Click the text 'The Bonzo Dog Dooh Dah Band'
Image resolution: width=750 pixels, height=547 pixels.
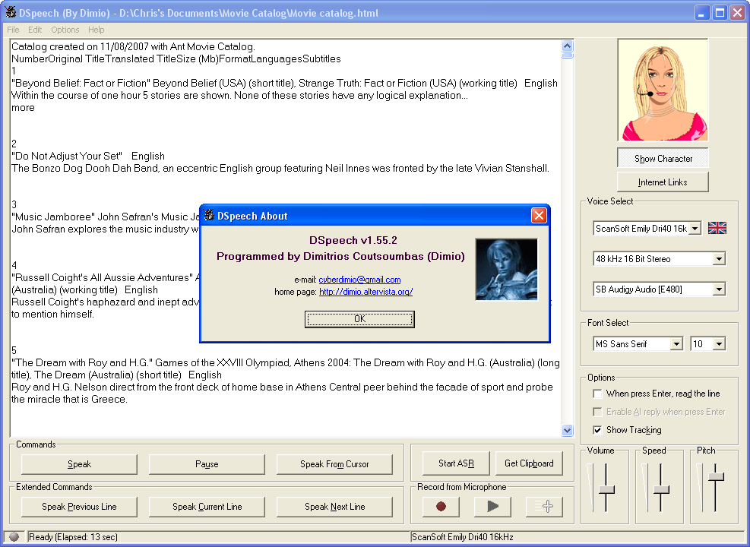click(x=85, y=169)
